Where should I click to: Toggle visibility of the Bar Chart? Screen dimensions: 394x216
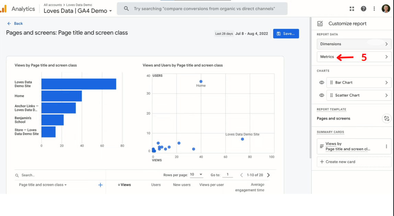322,82
